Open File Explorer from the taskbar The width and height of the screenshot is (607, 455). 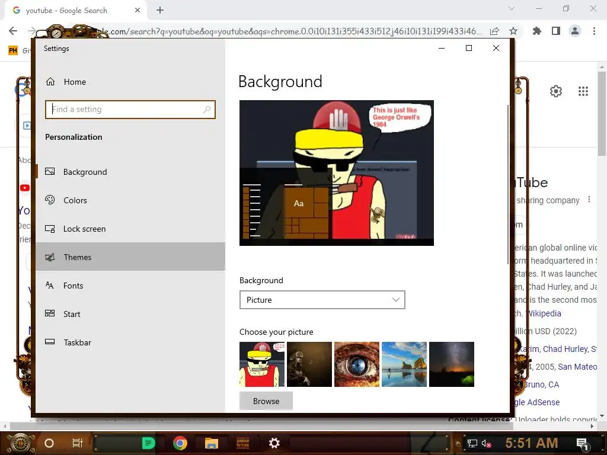pos(212,443)
